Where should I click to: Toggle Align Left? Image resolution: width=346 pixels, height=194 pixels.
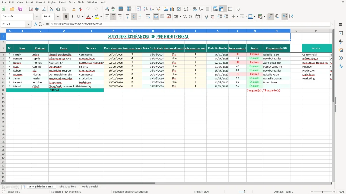[107, 17]
